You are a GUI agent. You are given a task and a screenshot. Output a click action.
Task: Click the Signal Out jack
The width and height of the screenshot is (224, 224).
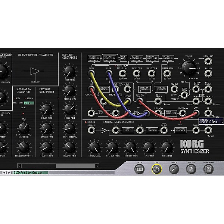point(208,62)
